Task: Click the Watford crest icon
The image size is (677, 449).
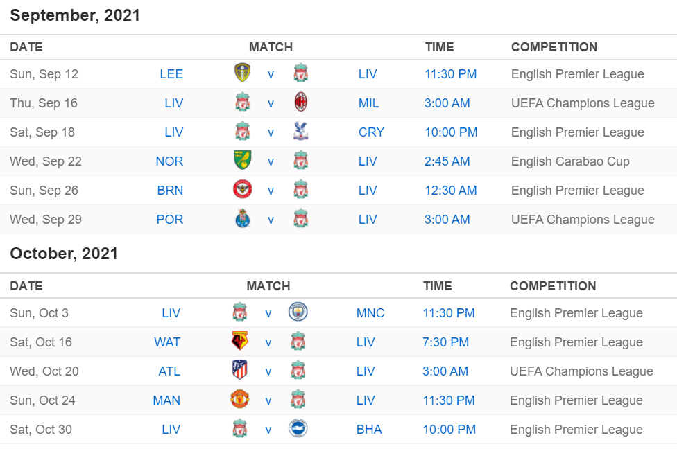Action: point(239,341)
